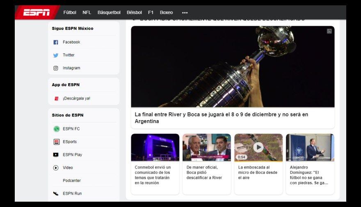The width and height of the screenshot is (361, 207).
Task: Click the Video play-circle icon
Action: point(56,168)
